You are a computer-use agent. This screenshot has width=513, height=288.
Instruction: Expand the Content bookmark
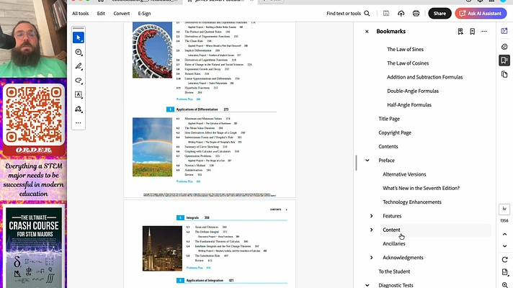(x=371, y=230)
